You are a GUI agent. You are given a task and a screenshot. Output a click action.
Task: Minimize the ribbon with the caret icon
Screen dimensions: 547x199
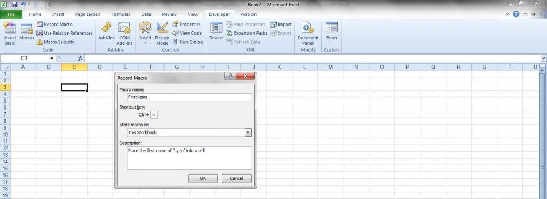(x=508, y=14)
